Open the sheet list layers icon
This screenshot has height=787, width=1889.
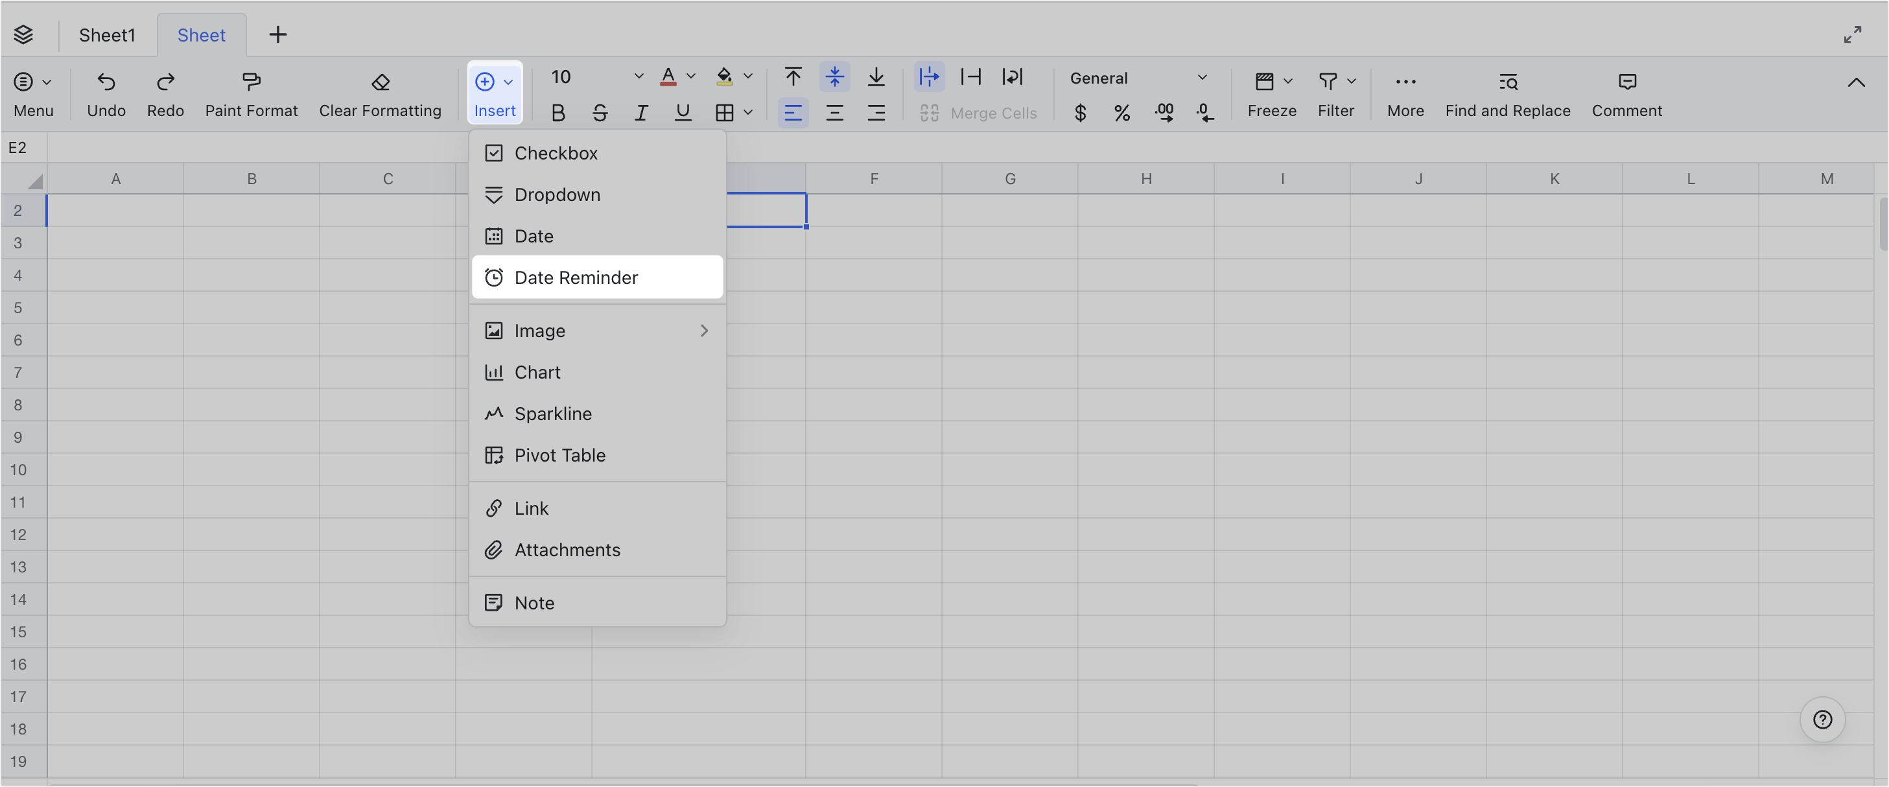pos(23,34)
